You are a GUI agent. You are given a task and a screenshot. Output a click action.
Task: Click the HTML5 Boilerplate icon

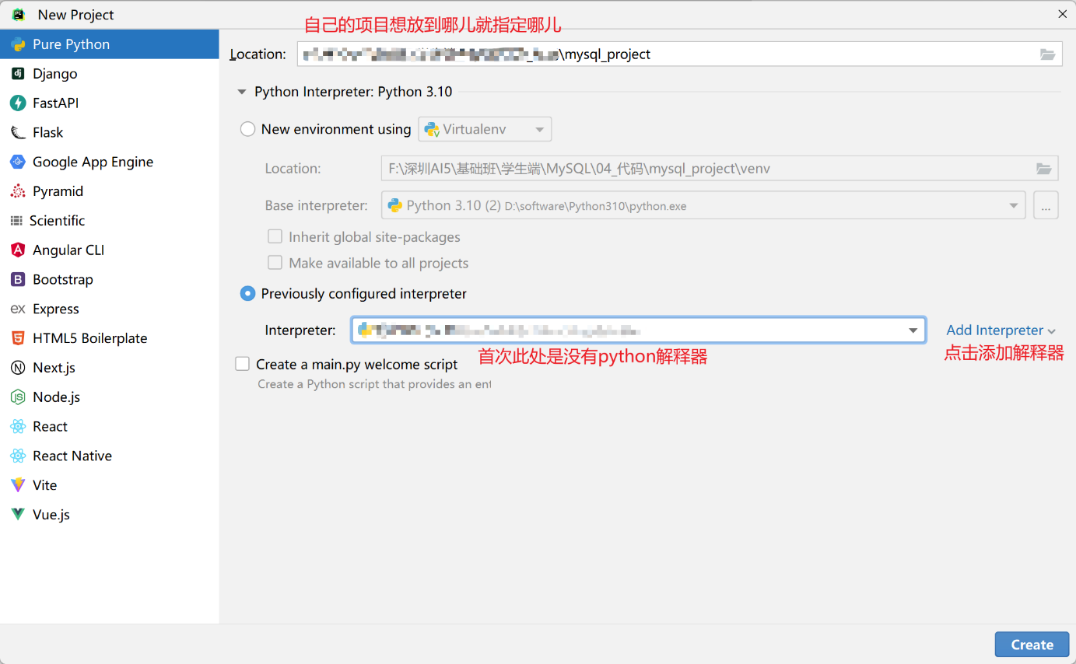point(18,338)
